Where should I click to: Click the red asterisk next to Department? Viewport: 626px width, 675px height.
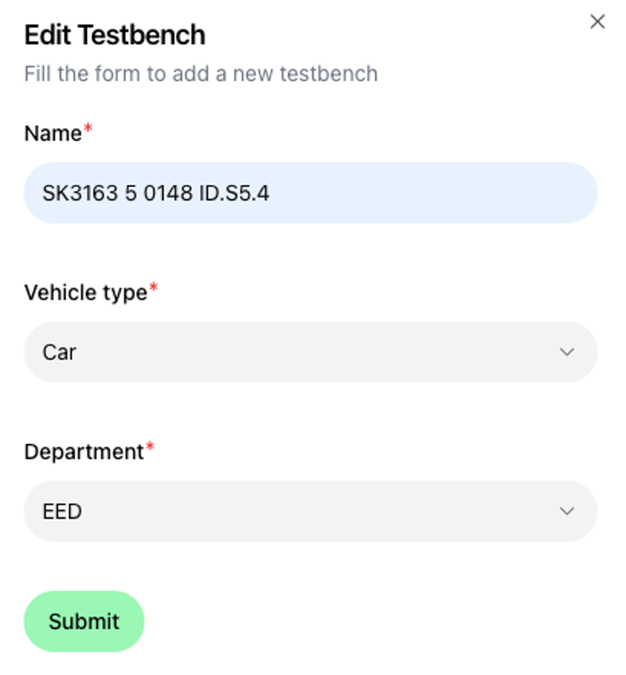(x=149, y=446)
